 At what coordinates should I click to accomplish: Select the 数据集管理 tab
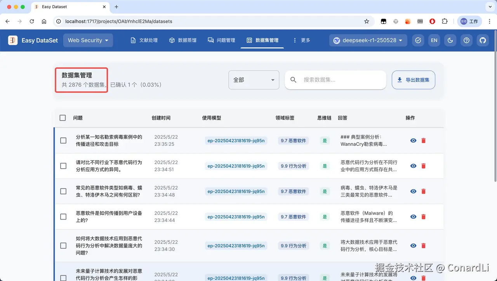(262, 40)
